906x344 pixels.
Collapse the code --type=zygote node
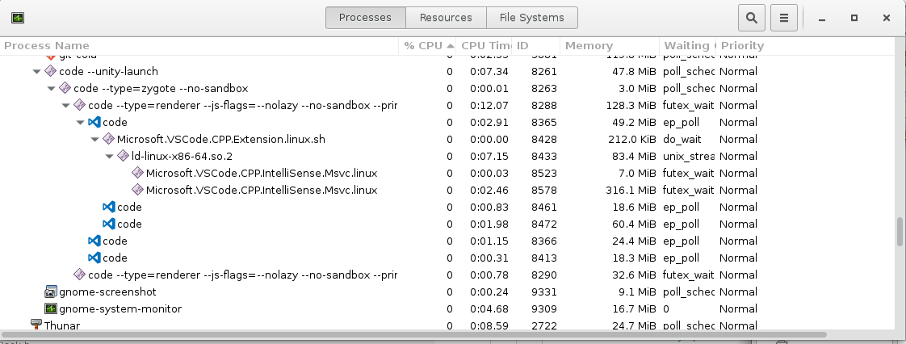[x=52, y=89]
